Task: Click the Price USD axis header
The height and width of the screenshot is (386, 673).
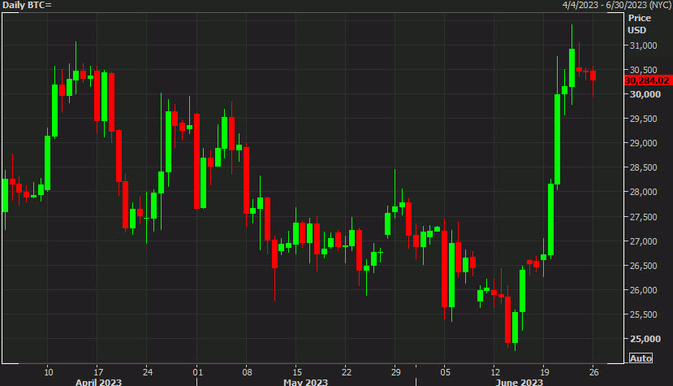Action: click(x=640, y=24)
